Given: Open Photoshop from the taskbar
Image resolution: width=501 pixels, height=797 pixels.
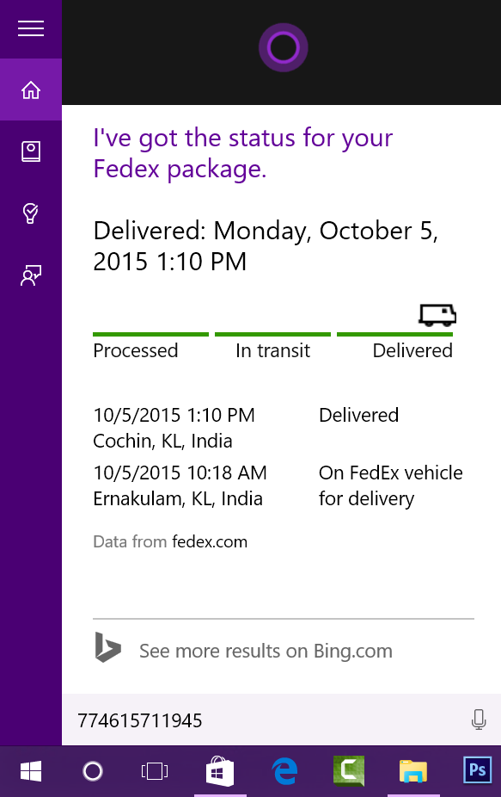Looking at the screenshot, I should point(477,771).
